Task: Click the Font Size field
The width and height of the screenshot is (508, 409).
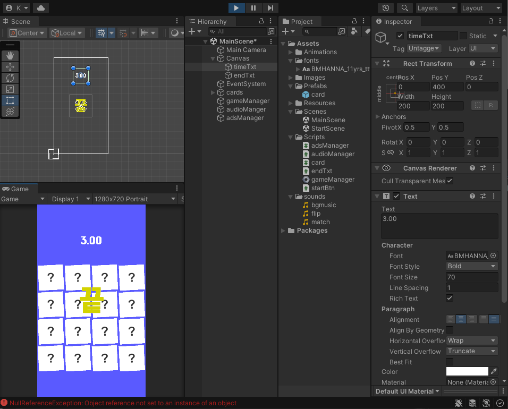Action: tap(472, 277)
